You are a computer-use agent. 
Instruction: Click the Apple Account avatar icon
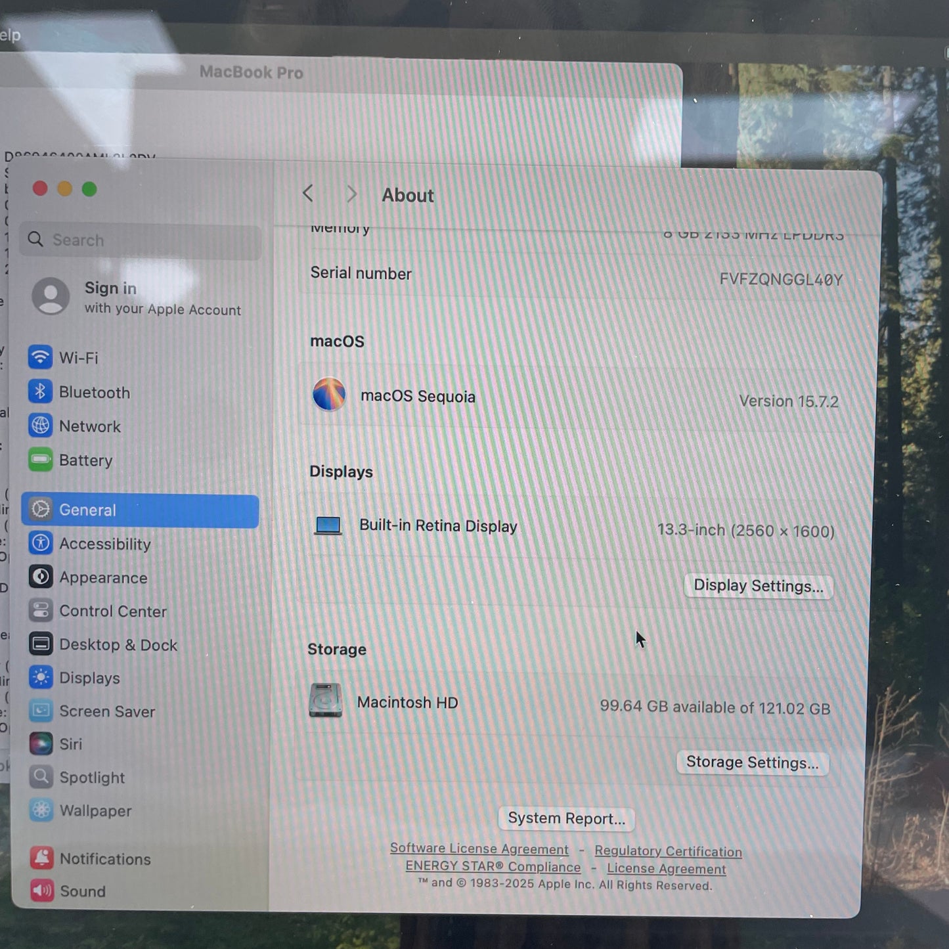(x=51, y=296)
